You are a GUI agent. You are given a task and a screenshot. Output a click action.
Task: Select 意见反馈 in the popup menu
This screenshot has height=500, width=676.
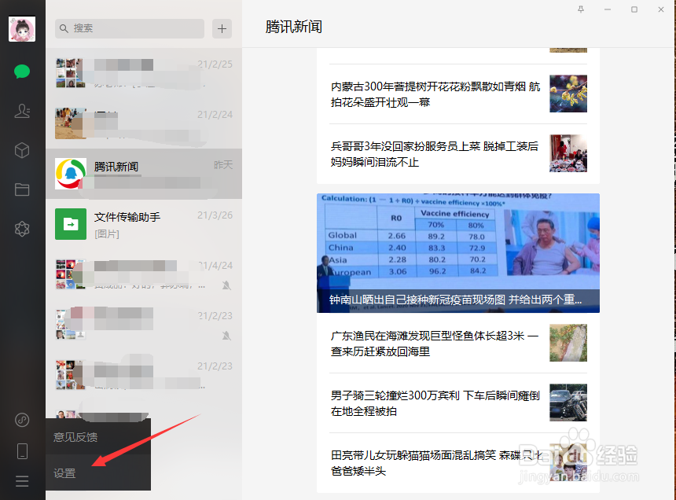(98, 437)
